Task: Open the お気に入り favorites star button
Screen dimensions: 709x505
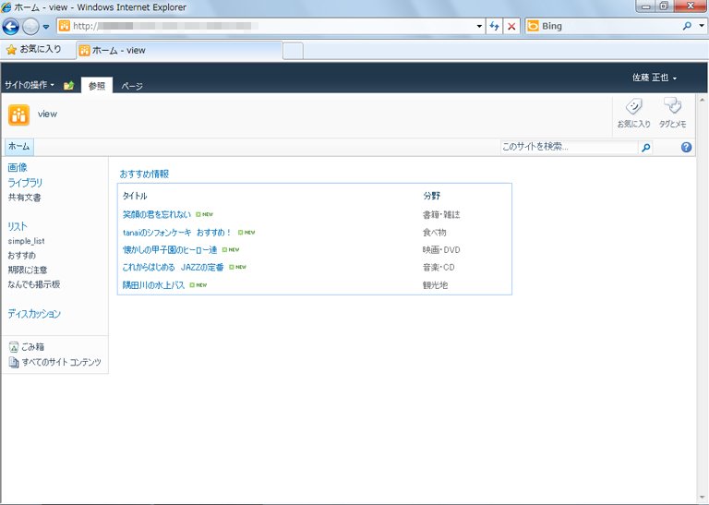Action: point(34,49)
